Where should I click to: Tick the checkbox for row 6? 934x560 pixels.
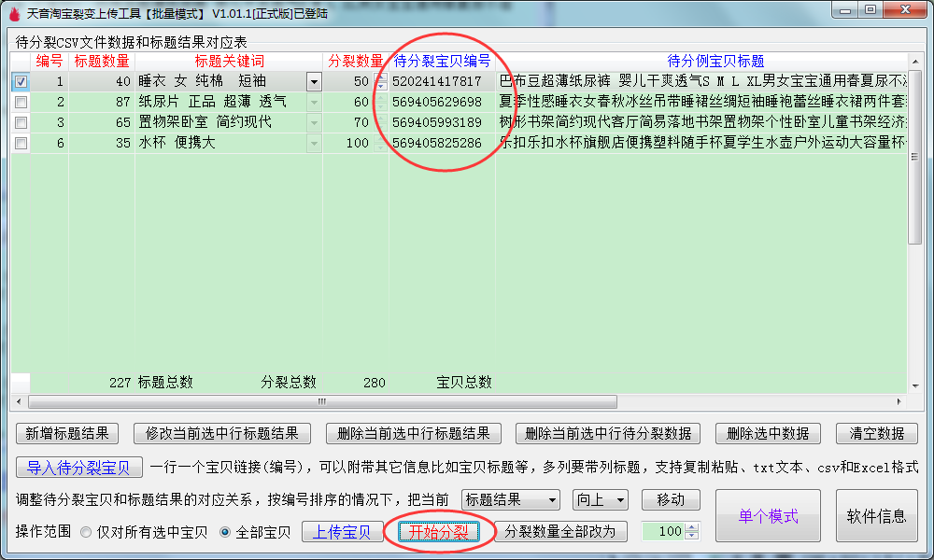click(21, 143)
